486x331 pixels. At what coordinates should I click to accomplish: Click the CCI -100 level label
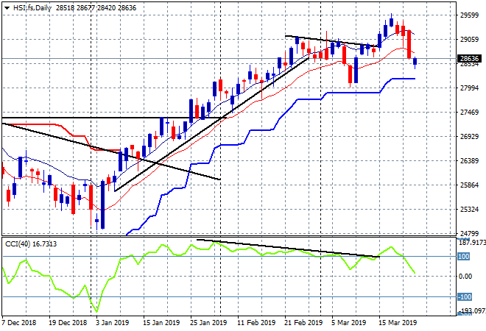465,297
